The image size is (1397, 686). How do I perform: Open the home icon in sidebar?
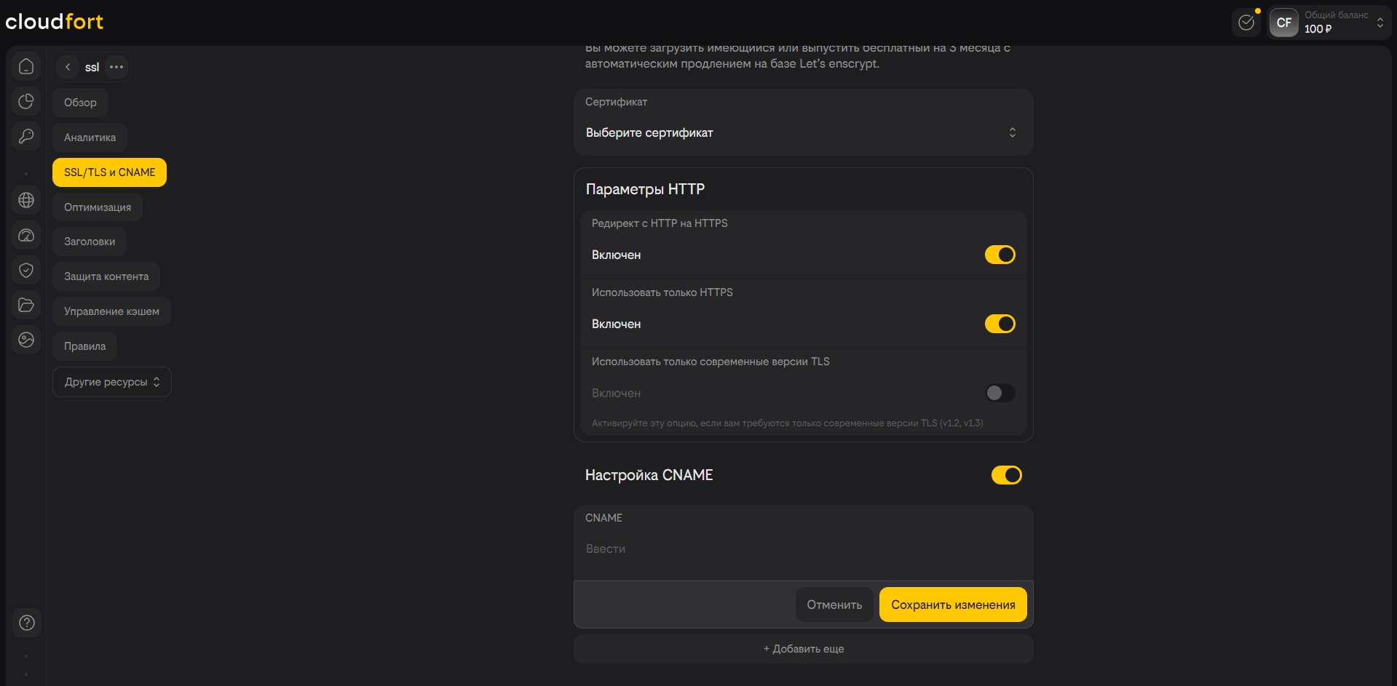pyautogui.click(x=26, y=67)
